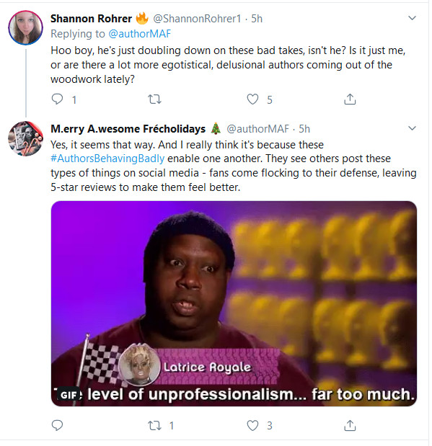Image resolution: width=432 pixels, height=446 pixels.
Task: Like the authorMAF tweet with the GIF
Action: [252, 426]
